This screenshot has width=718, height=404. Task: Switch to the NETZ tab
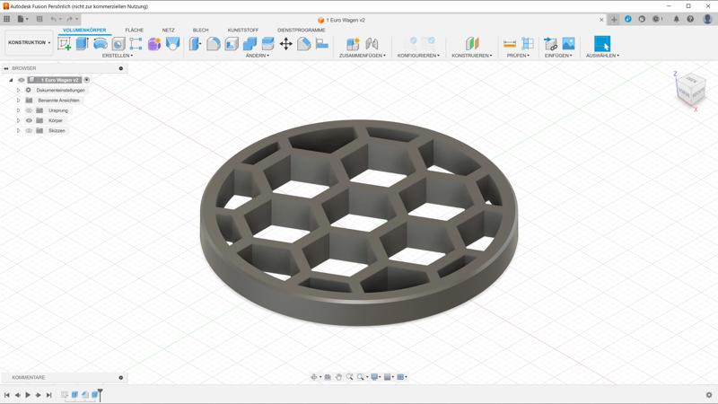(168, 30)
